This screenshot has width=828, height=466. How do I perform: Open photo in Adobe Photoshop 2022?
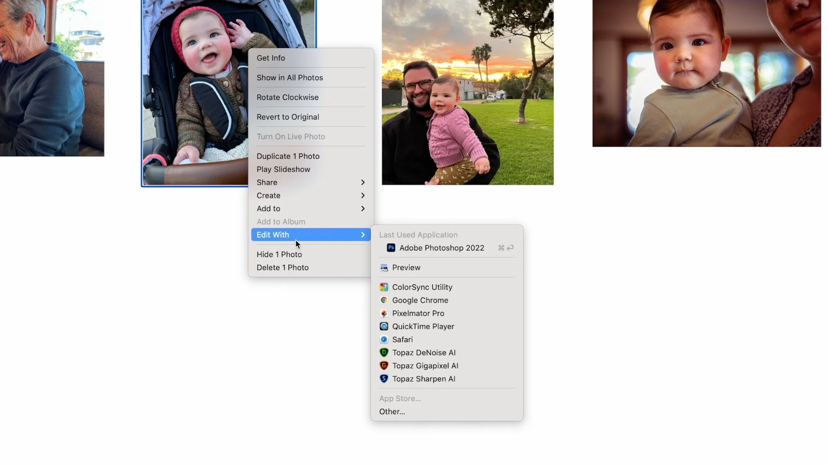pyautogui.click(x=441, y=248)
